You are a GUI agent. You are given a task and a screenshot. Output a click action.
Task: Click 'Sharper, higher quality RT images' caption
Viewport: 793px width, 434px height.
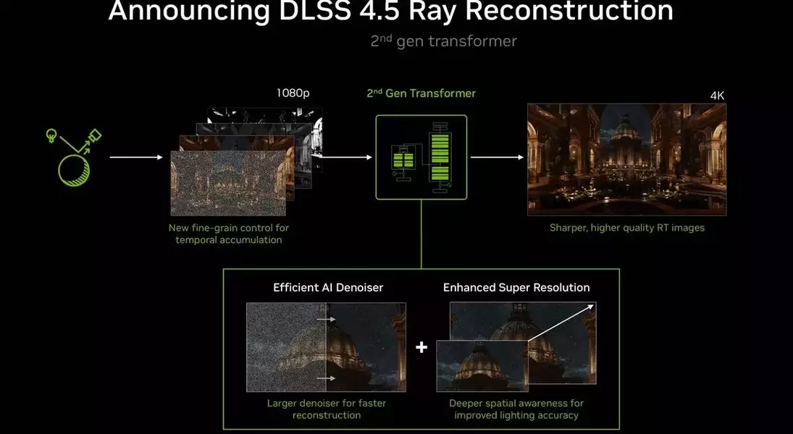(627, 228)
